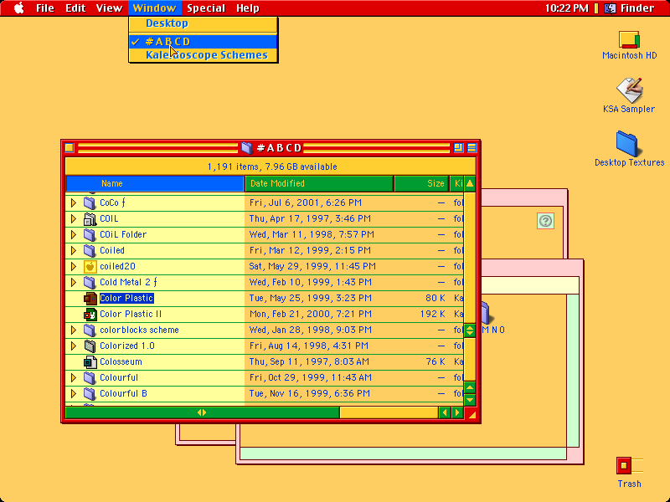
Task: Expand the Colourful folder
Action: pyautogui.click(x=74, y=378)
